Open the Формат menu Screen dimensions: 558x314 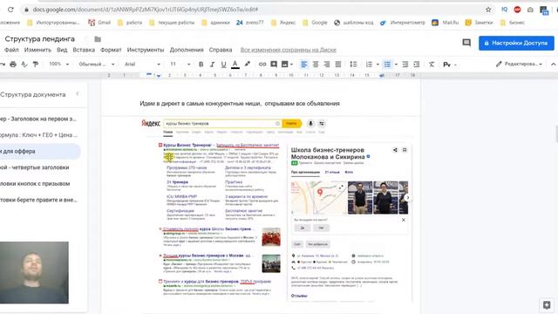[x=111, y=50]
